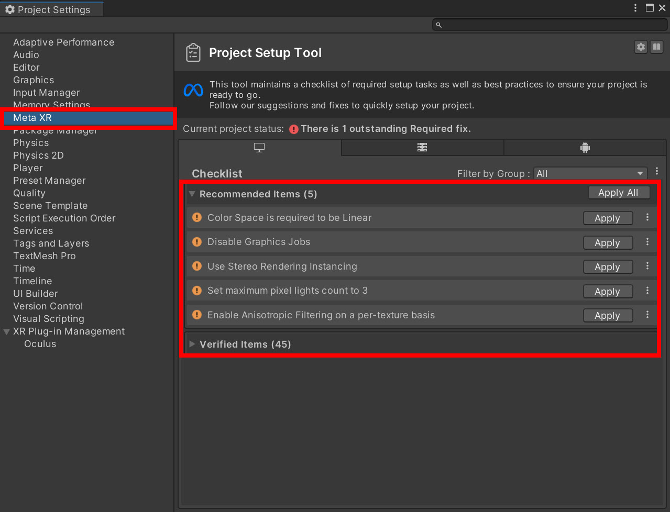Click the Project Setup Tool checklist icon
Screen dimensions: 670x512
(x=193, y=53)
